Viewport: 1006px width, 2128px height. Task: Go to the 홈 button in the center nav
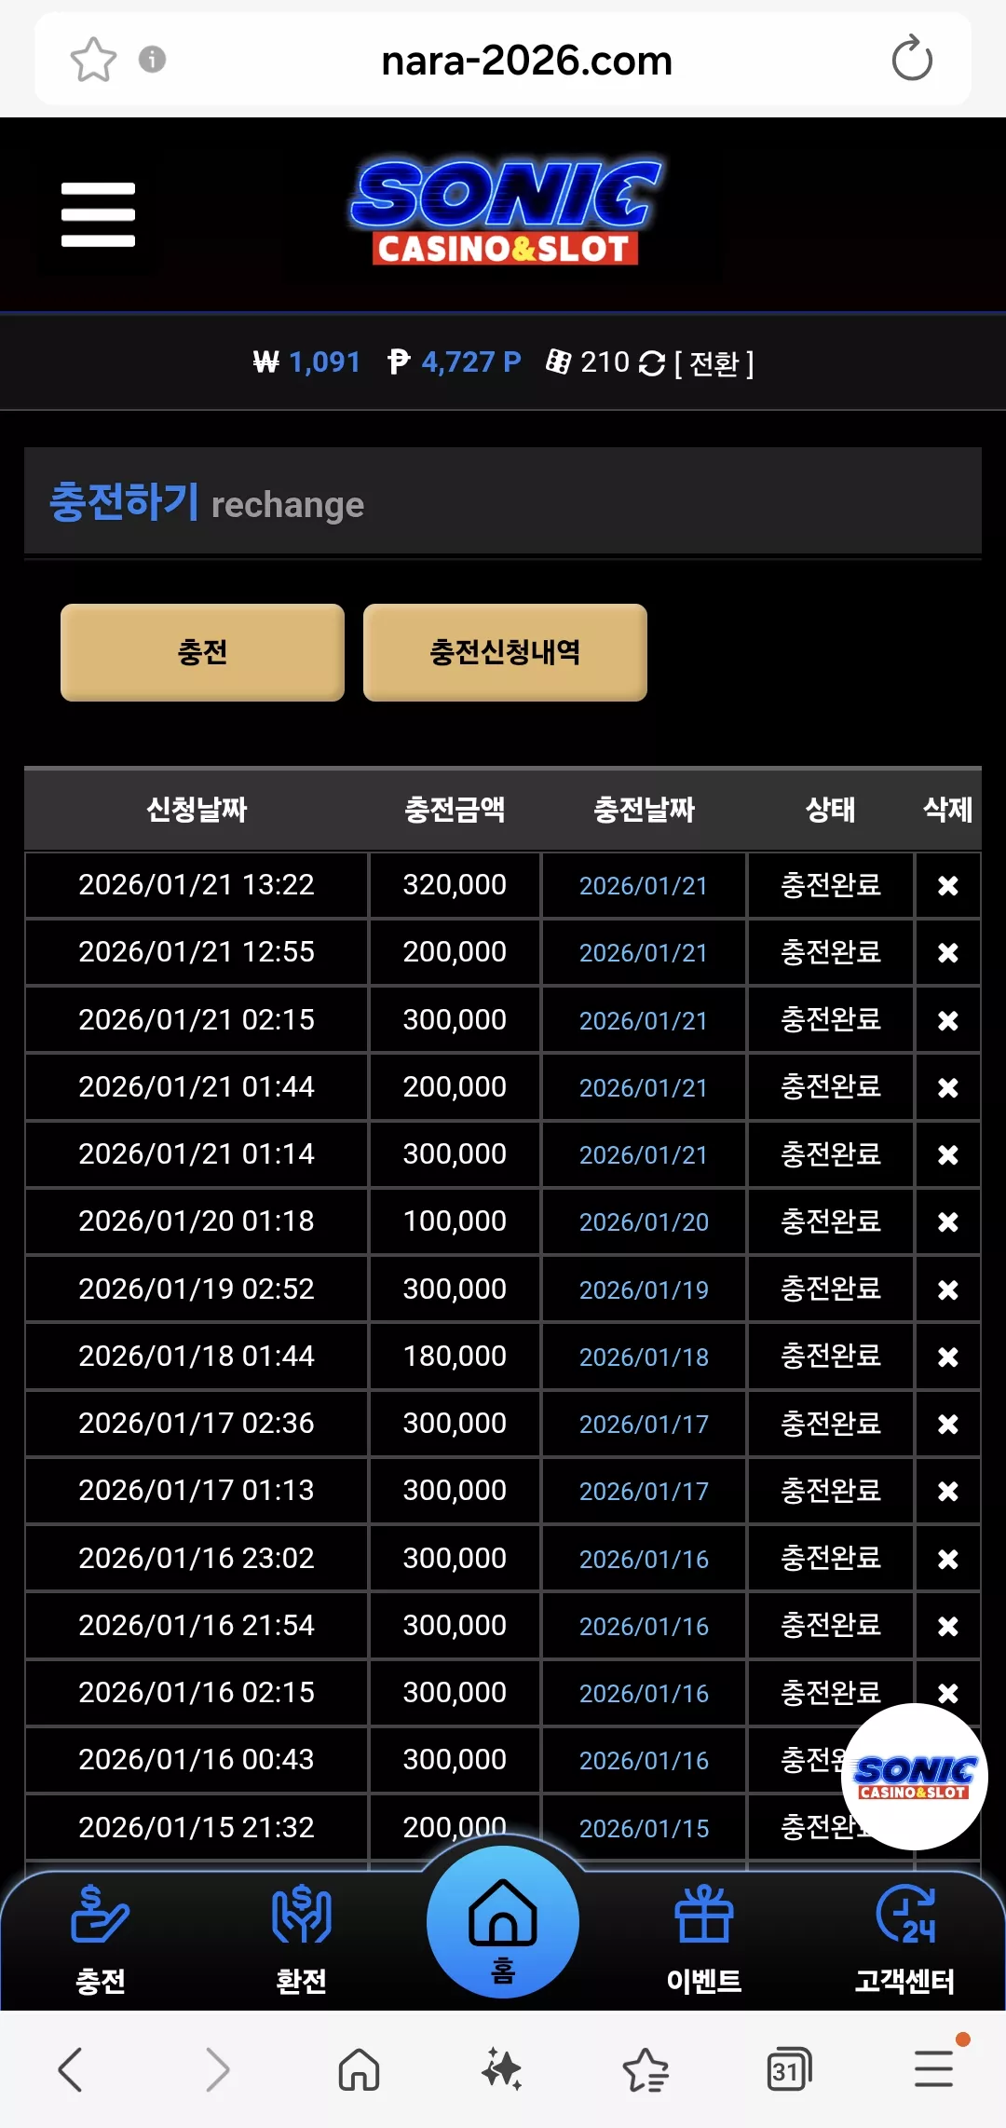[x=503, y=1922]
